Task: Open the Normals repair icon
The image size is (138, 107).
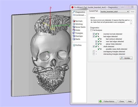Action: [x=74, y=21]
